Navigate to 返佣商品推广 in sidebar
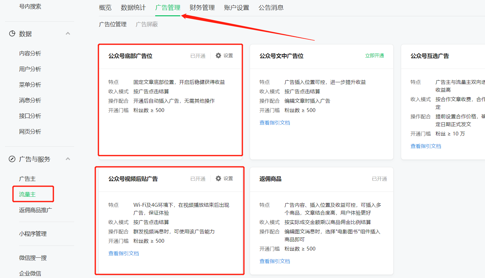The width and height of the screenshot is (485, 278). [36, 210]
